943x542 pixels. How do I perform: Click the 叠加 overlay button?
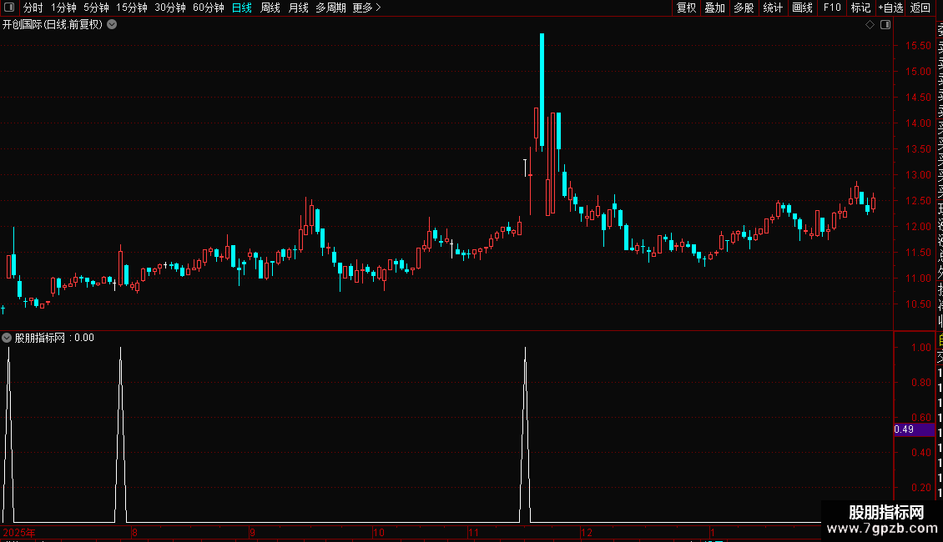[x=714, y=8]
